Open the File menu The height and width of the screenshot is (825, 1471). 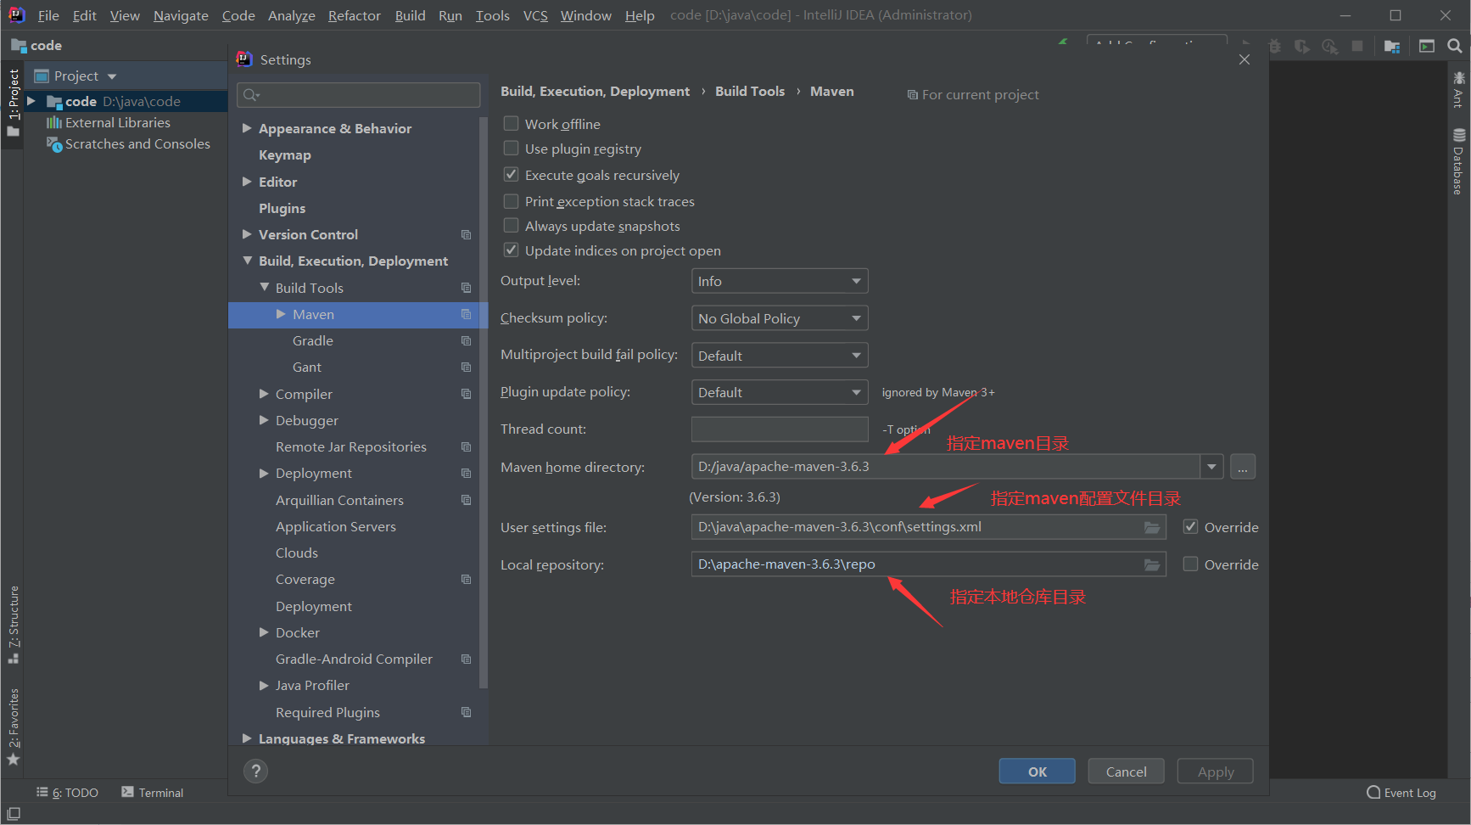click(x=48, y=15)
